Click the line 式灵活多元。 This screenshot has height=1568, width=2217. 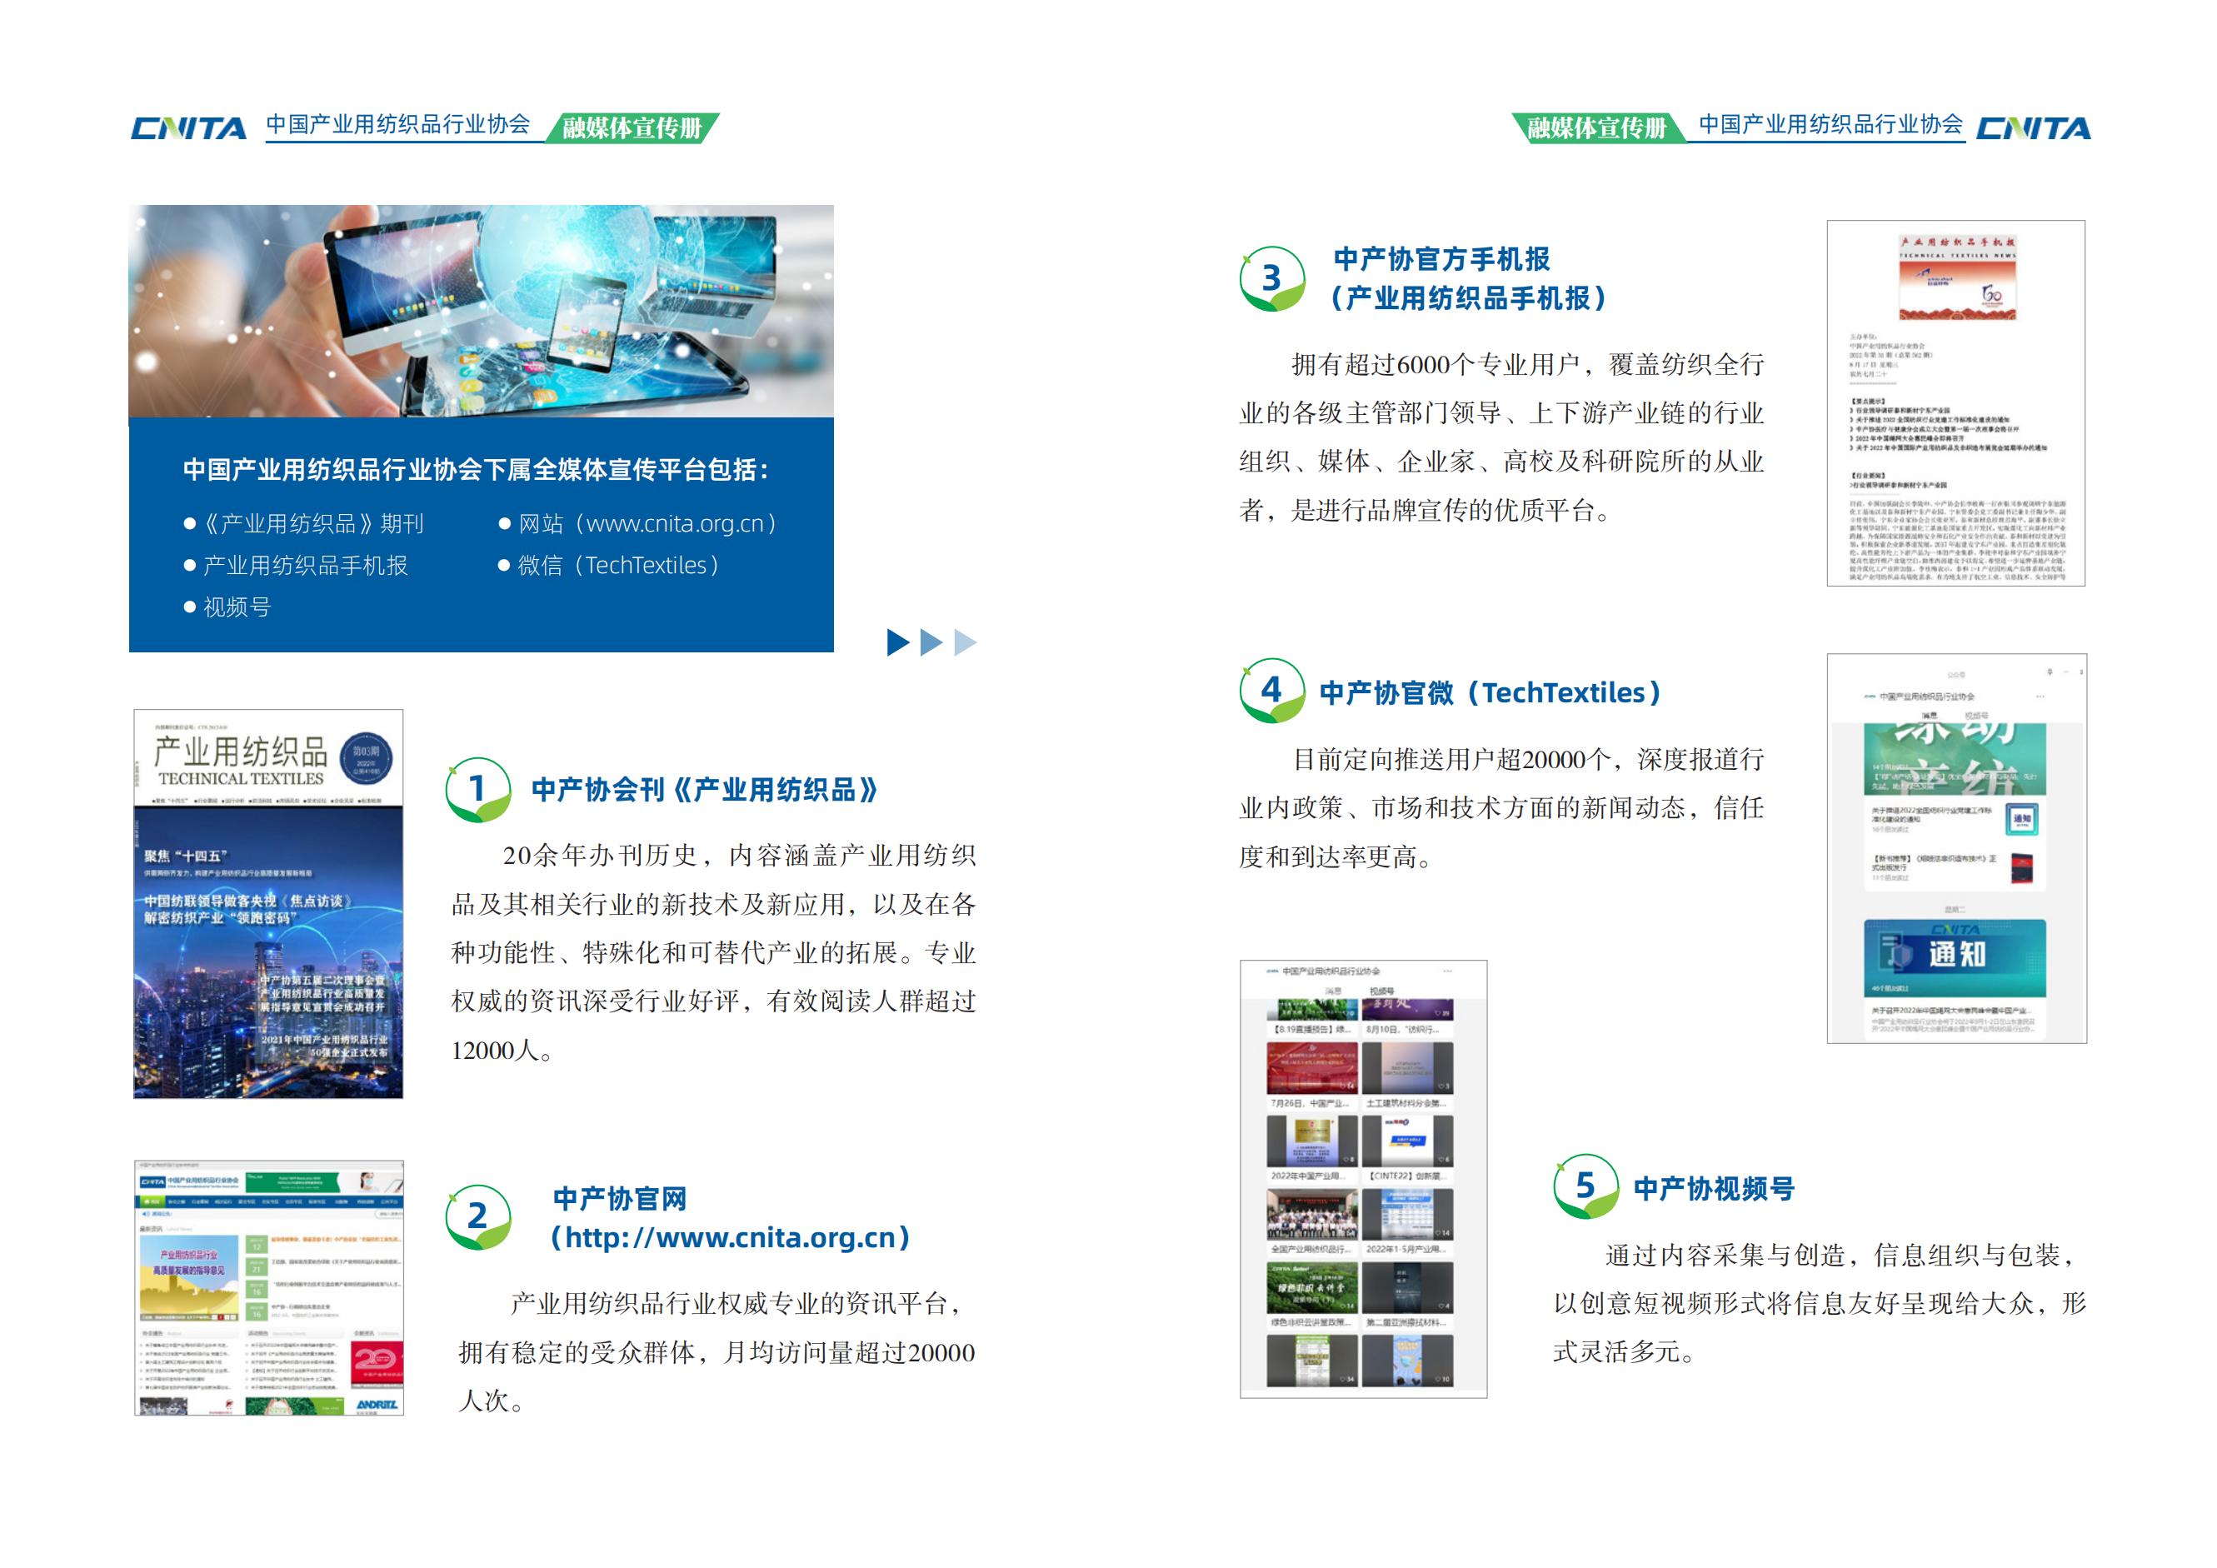click(x=1624, y=1351)
